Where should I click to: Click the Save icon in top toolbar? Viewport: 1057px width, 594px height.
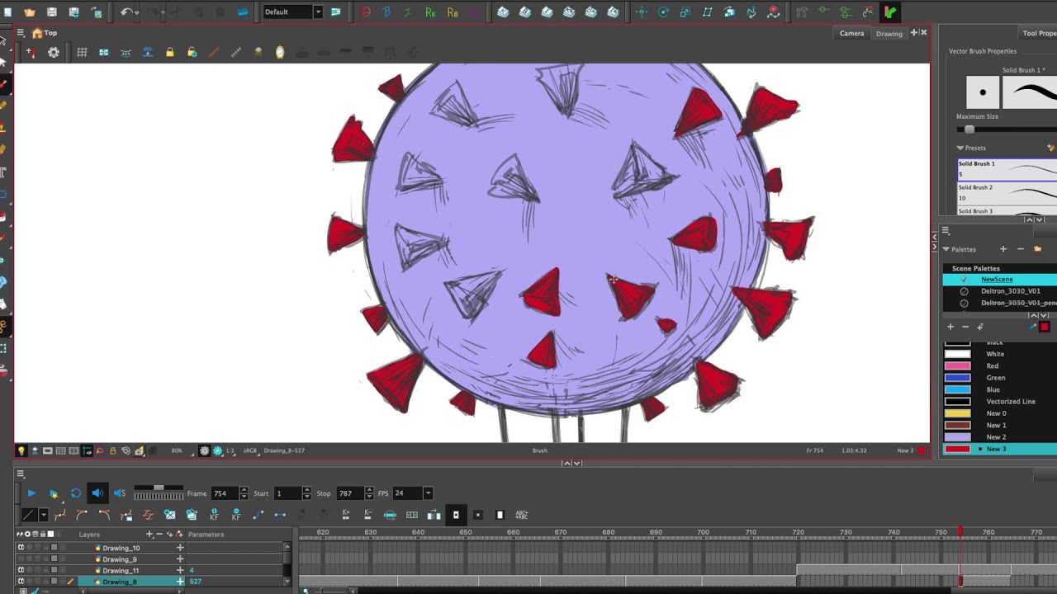(x=52, y=12)
